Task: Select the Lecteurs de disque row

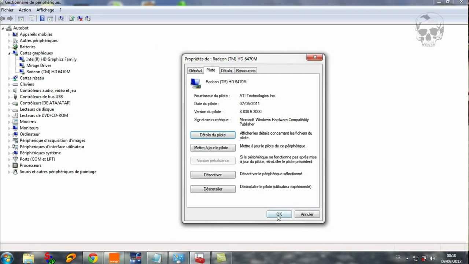Action: coord(37,109)
